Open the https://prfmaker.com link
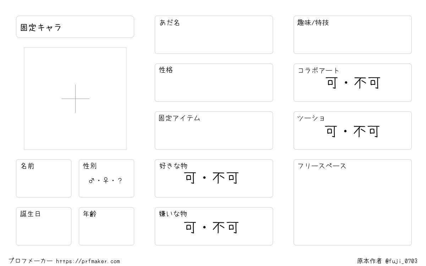 point(88,261)
